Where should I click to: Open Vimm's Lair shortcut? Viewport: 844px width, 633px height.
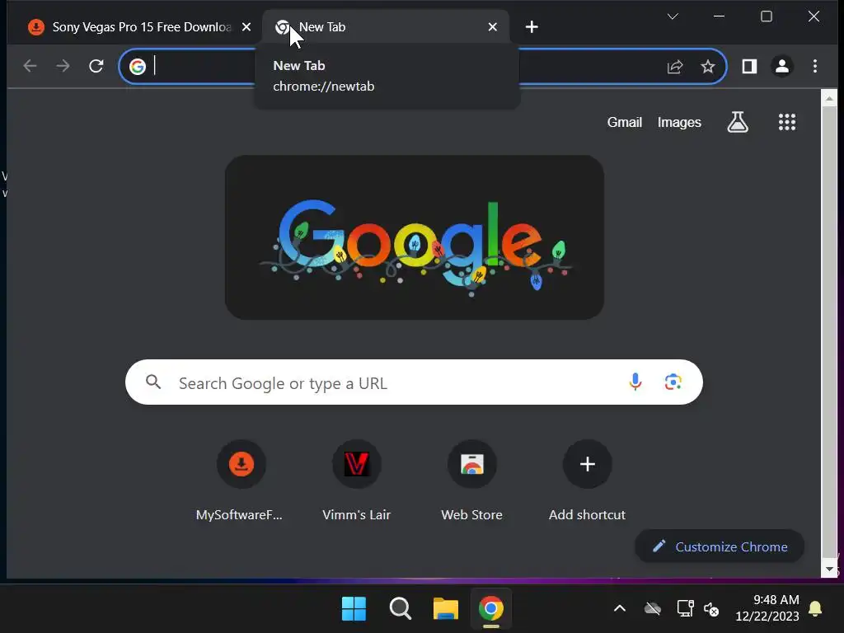point(356,481)
